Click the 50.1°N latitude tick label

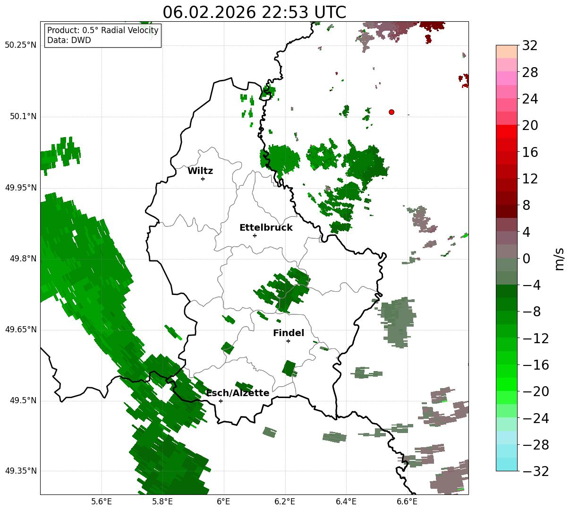(x=23, y=117)
